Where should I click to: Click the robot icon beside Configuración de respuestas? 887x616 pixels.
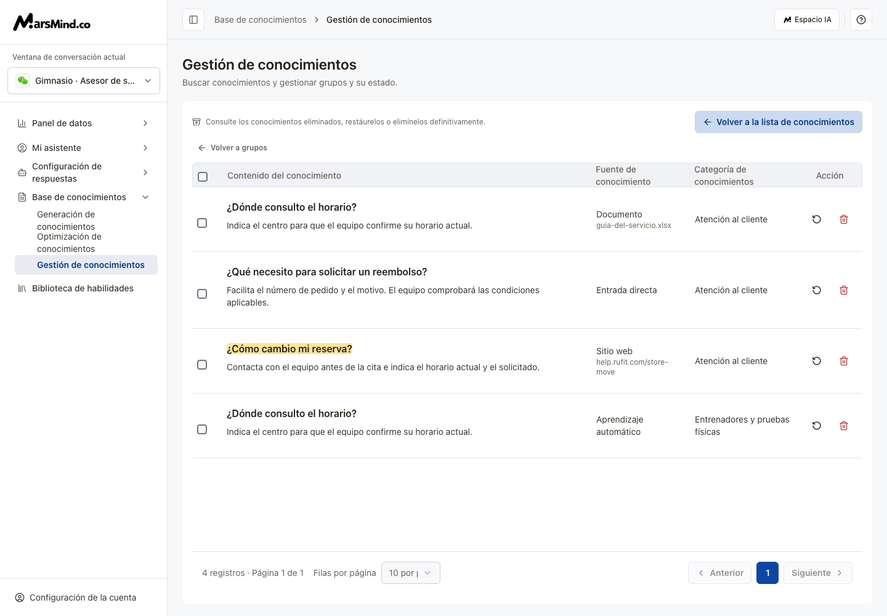click(22, 172)
